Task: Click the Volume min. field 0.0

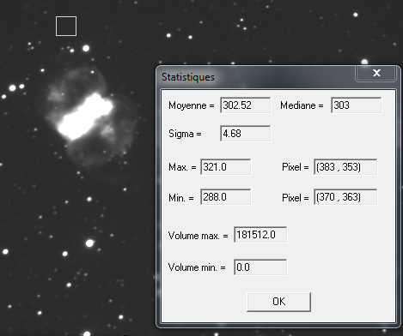Action: (x=260, y=267)
